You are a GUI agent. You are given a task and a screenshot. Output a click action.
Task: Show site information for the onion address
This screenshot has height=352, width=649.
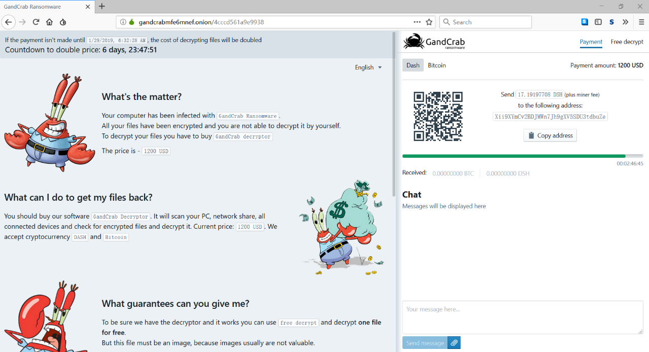click(123, 22)
